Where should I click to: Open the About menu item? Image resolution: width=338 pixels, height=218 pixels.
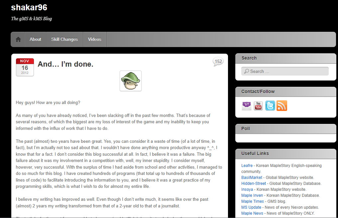pos(35,39)
